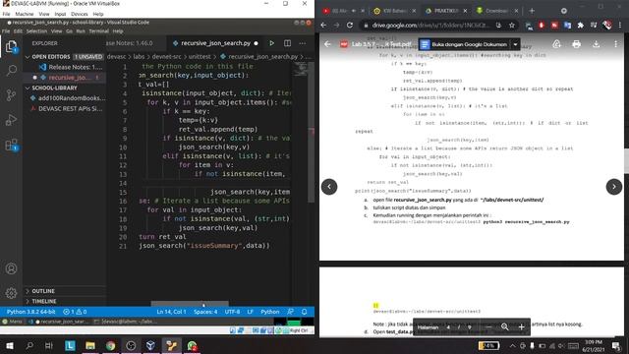Go to the next file with right arrow

613,187
